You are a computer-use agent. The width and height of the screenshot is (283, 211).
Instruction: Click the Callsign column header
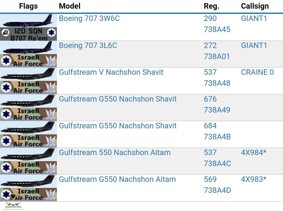point(255,6)
